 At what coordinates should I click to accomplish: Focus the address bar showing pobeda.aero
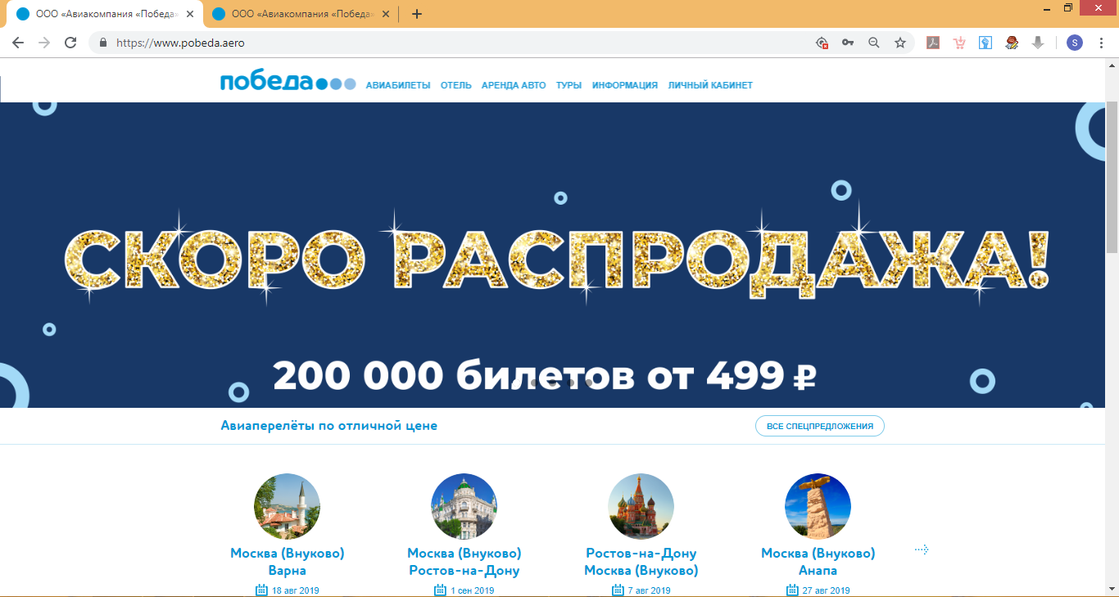coord(459,43)
